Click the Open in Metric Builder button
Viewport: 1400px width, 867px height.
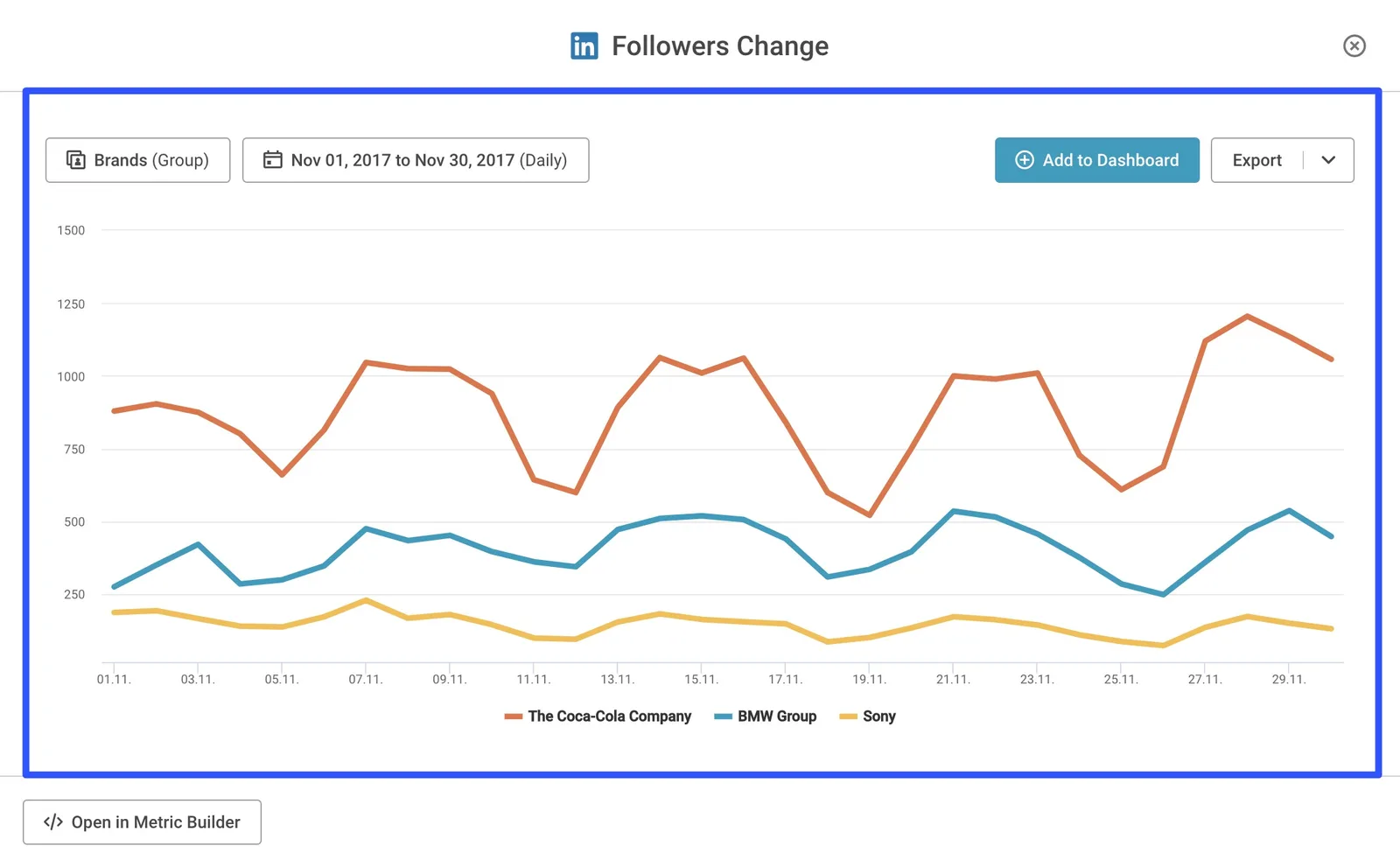point(142,822)
